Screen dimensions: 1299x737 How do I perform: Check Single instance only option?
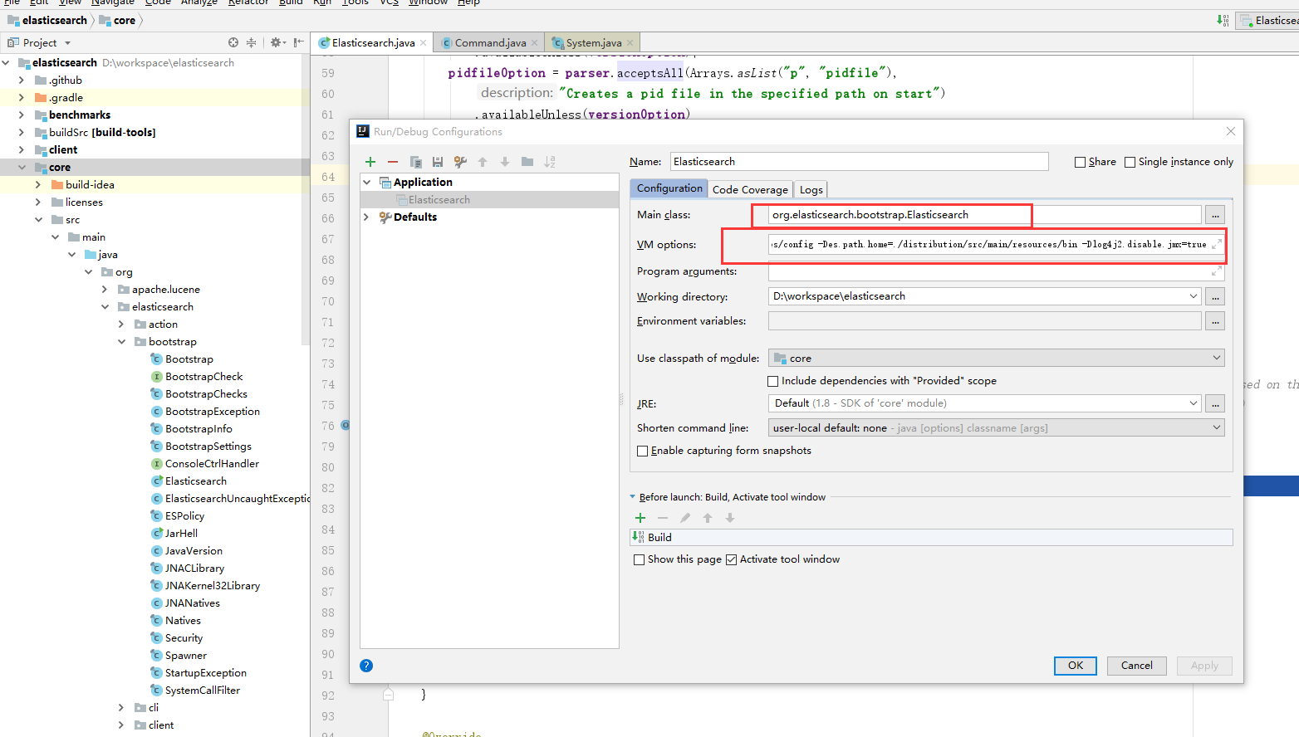click(1130, 163)
